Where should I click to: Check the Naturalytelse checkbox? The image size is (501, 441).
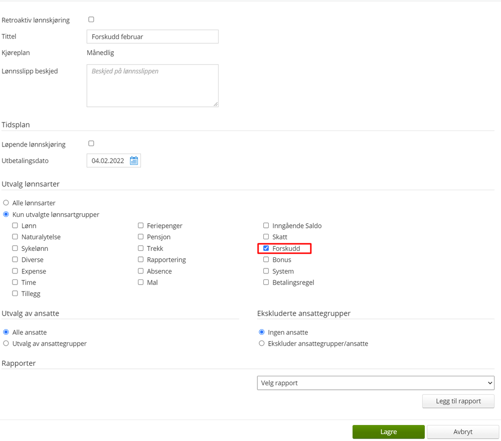(x=15, y=237)
